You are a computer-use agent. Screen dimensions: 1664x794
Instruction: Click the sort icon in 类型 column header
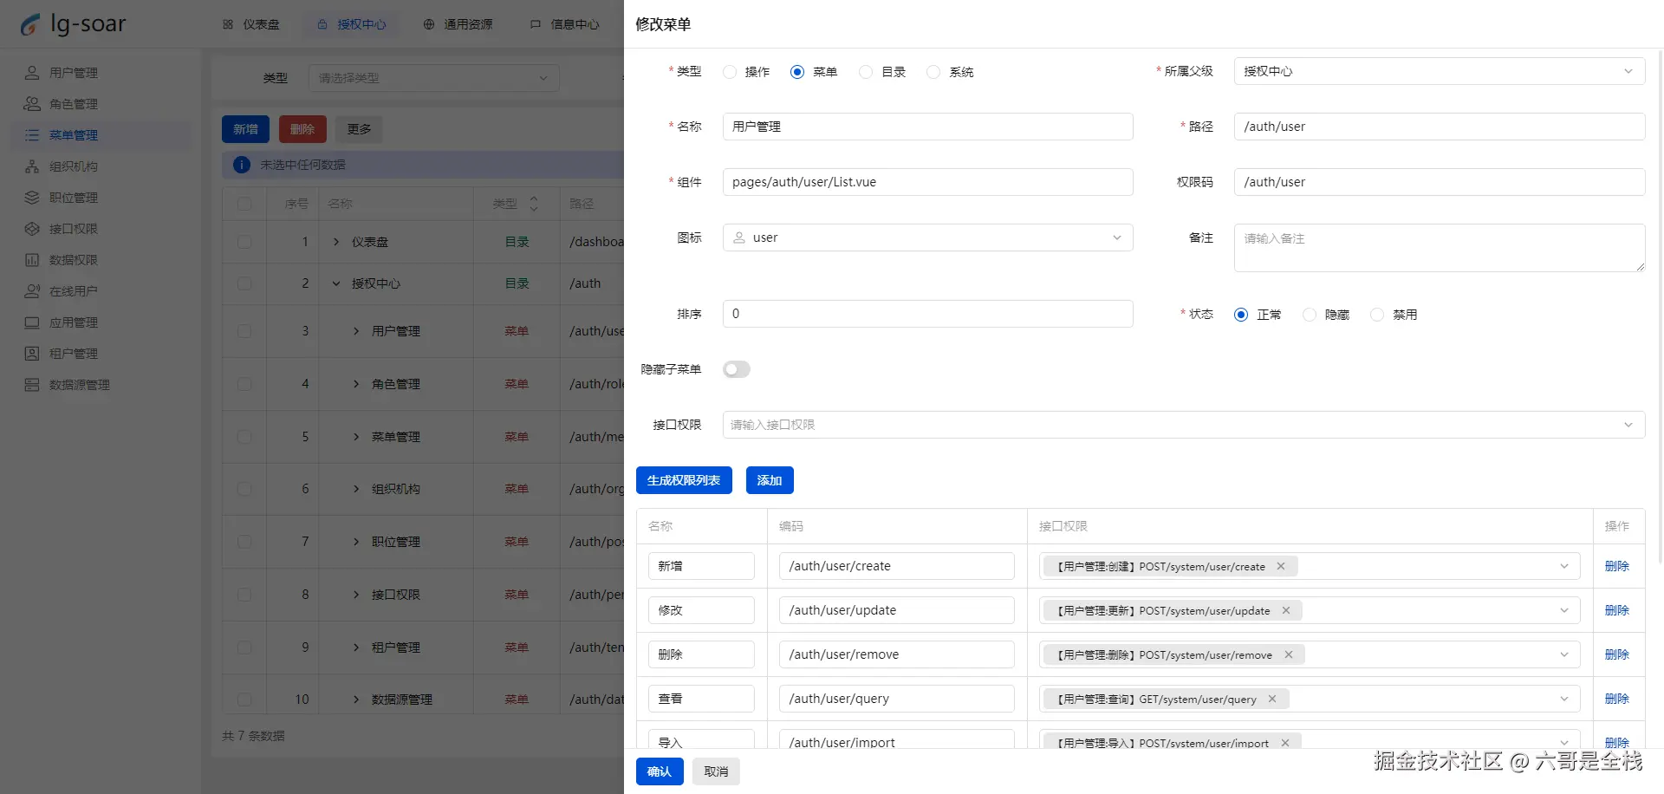point(534,204)
